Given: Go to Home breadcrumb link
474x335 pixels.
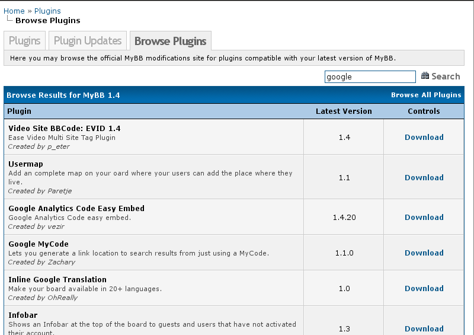Looking at the screenshot, I should click(x=14, y=11).
